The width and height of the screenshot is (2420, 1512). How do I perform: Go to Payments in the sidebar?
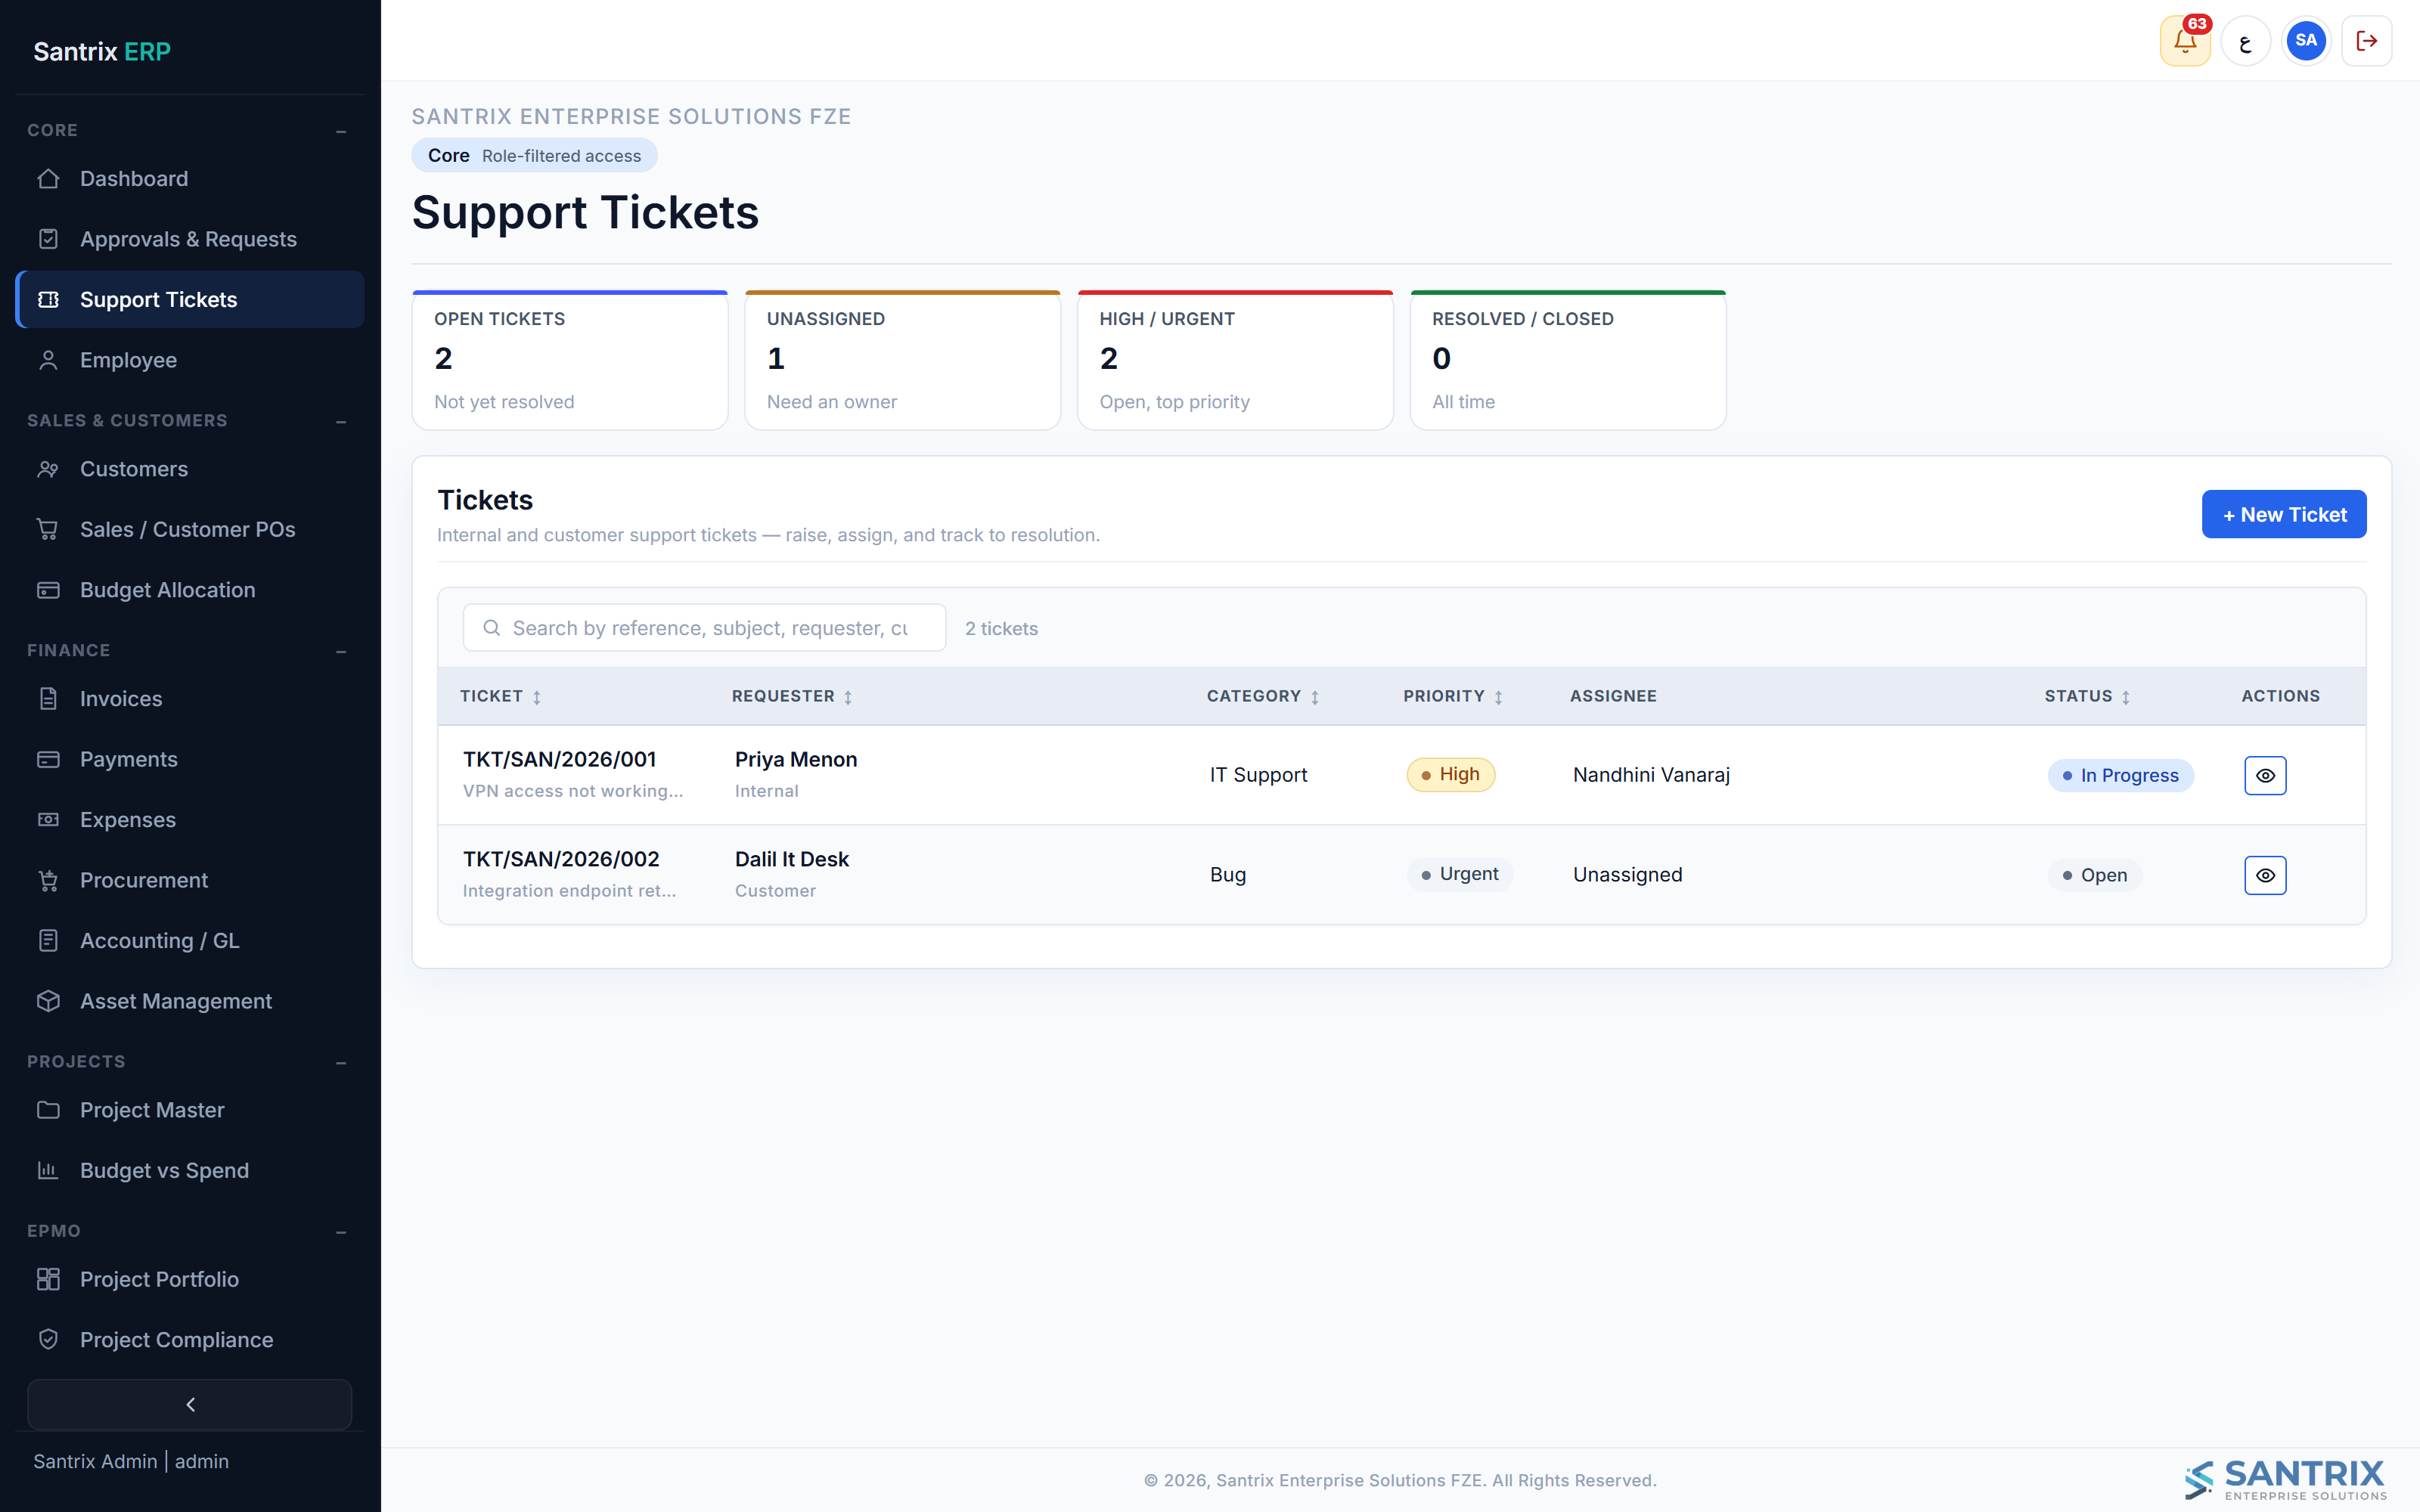pyautogui.click(x=190, y=759)
